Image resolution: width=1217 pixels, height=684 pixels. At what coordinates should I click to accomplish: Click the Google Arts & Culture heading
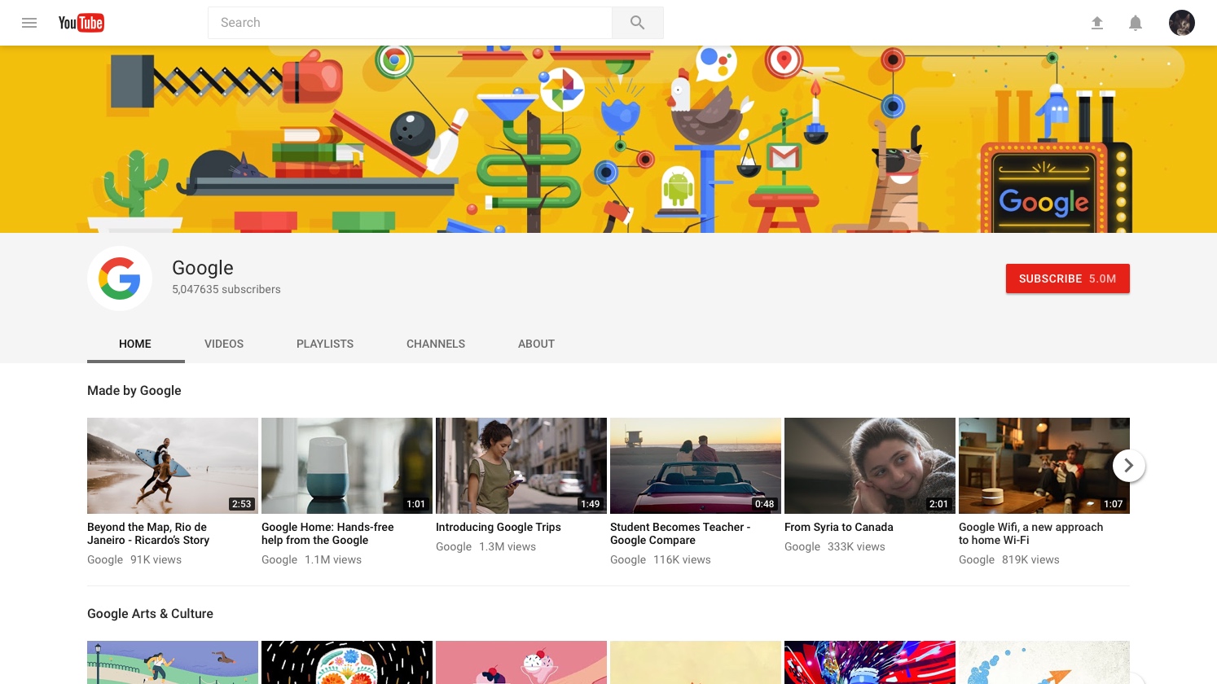(150, 614)
